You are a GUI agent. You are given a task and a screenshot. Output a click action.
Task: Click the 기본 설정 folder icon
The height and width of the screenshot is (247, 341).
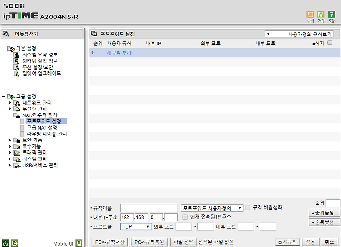(x=11, y=49)
